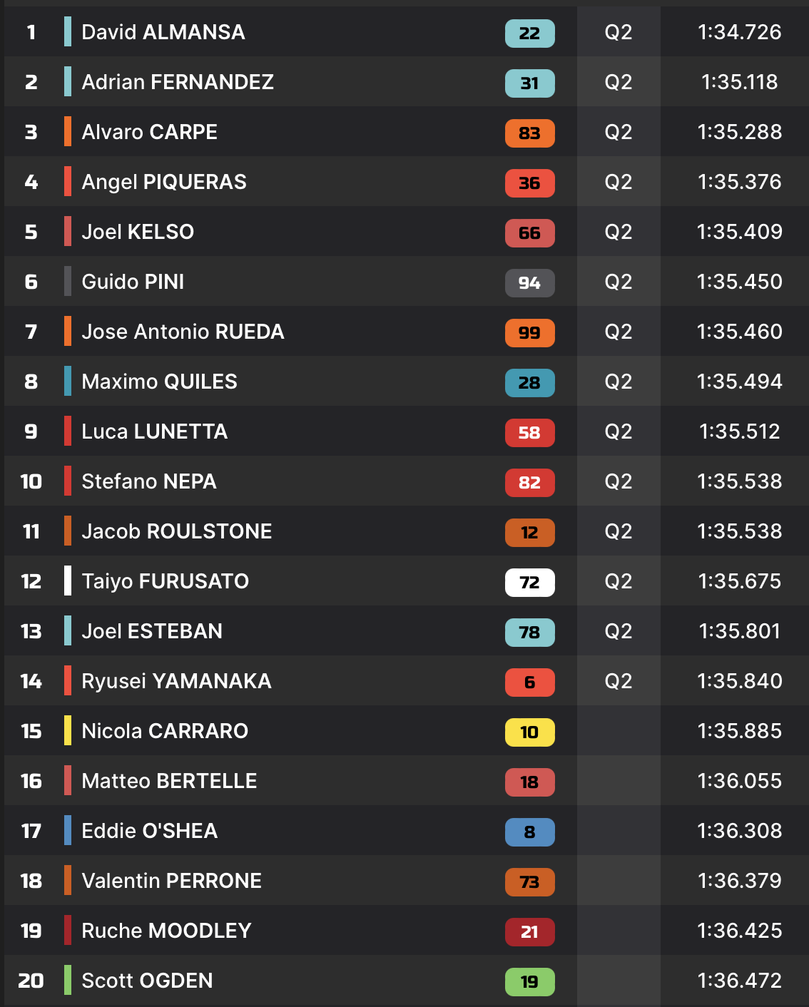The height and width of the screenshot is (1007, 809).
Task: Click rider number badge 22
Action: click(x=529, y=34)
